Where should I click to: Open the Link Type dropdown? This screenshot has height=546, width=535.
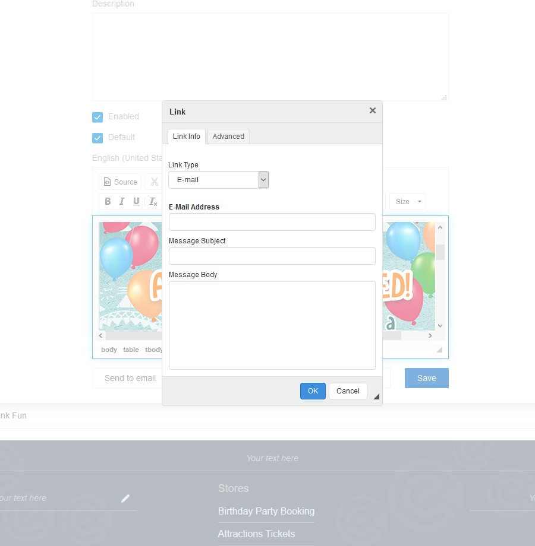pos(218,180)
